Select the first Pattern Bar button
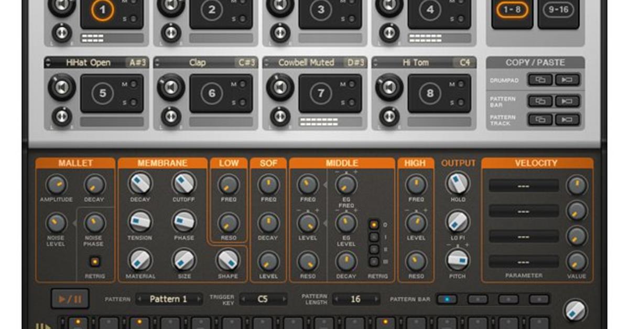This screenshot has height=329, width=629. pos(447,299)
